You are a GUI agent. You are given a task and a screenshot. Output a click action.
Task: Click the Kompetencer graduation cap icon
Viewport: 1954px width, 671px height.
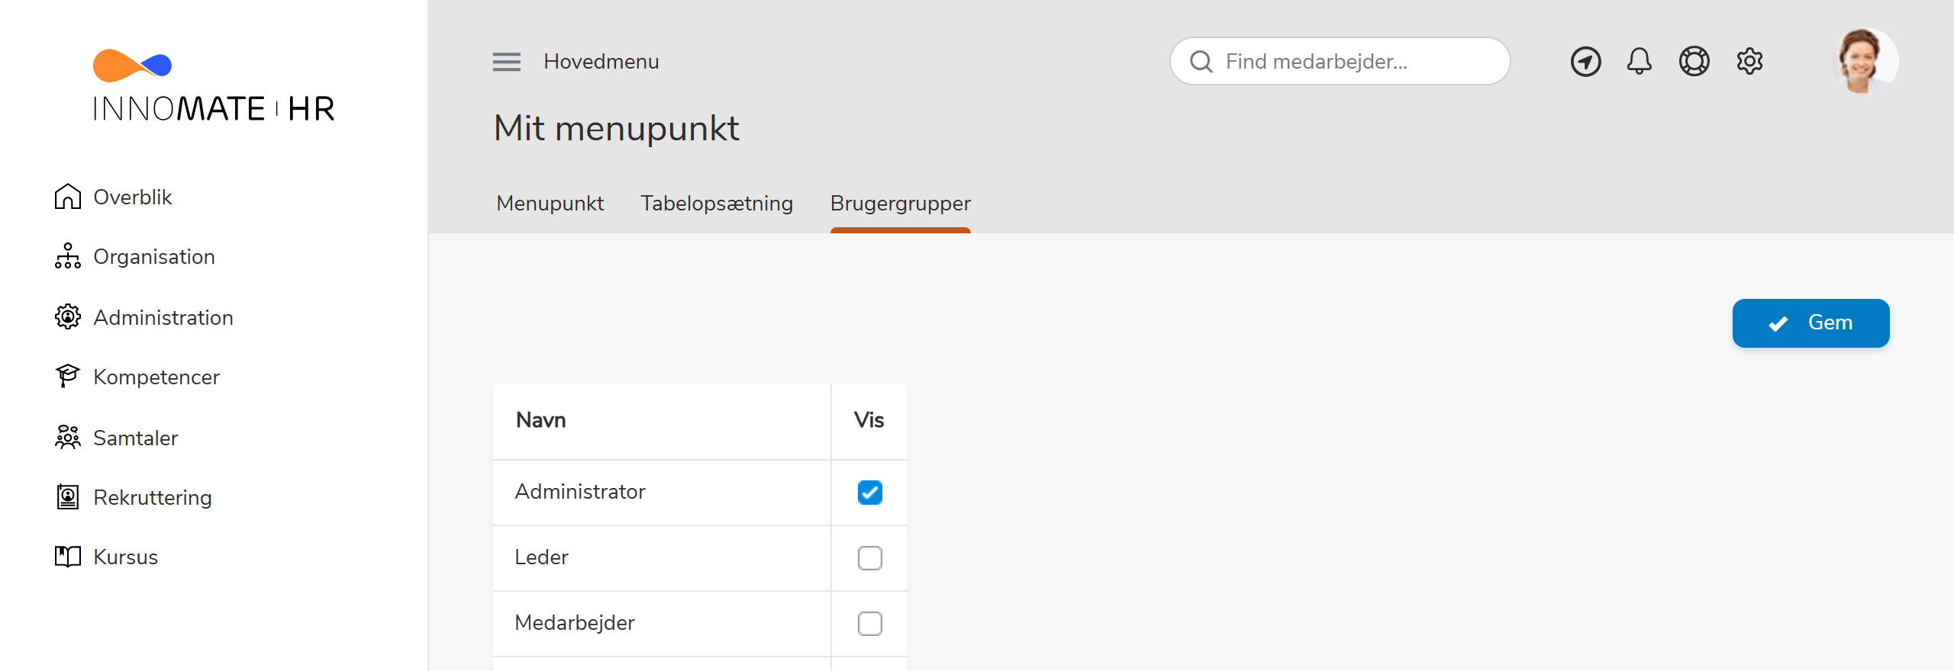point(68,376)
